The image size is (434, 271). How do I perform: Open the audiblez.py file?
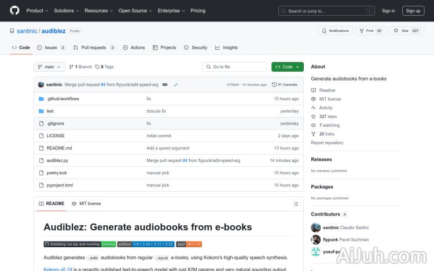point(57,160)
